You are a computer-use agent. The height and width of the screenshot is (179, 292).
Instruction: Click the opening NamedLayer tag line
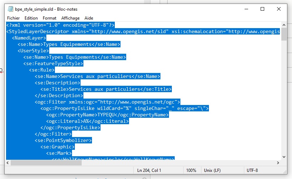29,38
